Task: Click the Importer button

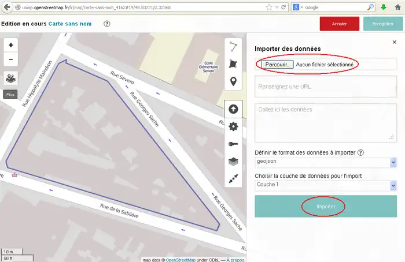Action: pos(325,206)
